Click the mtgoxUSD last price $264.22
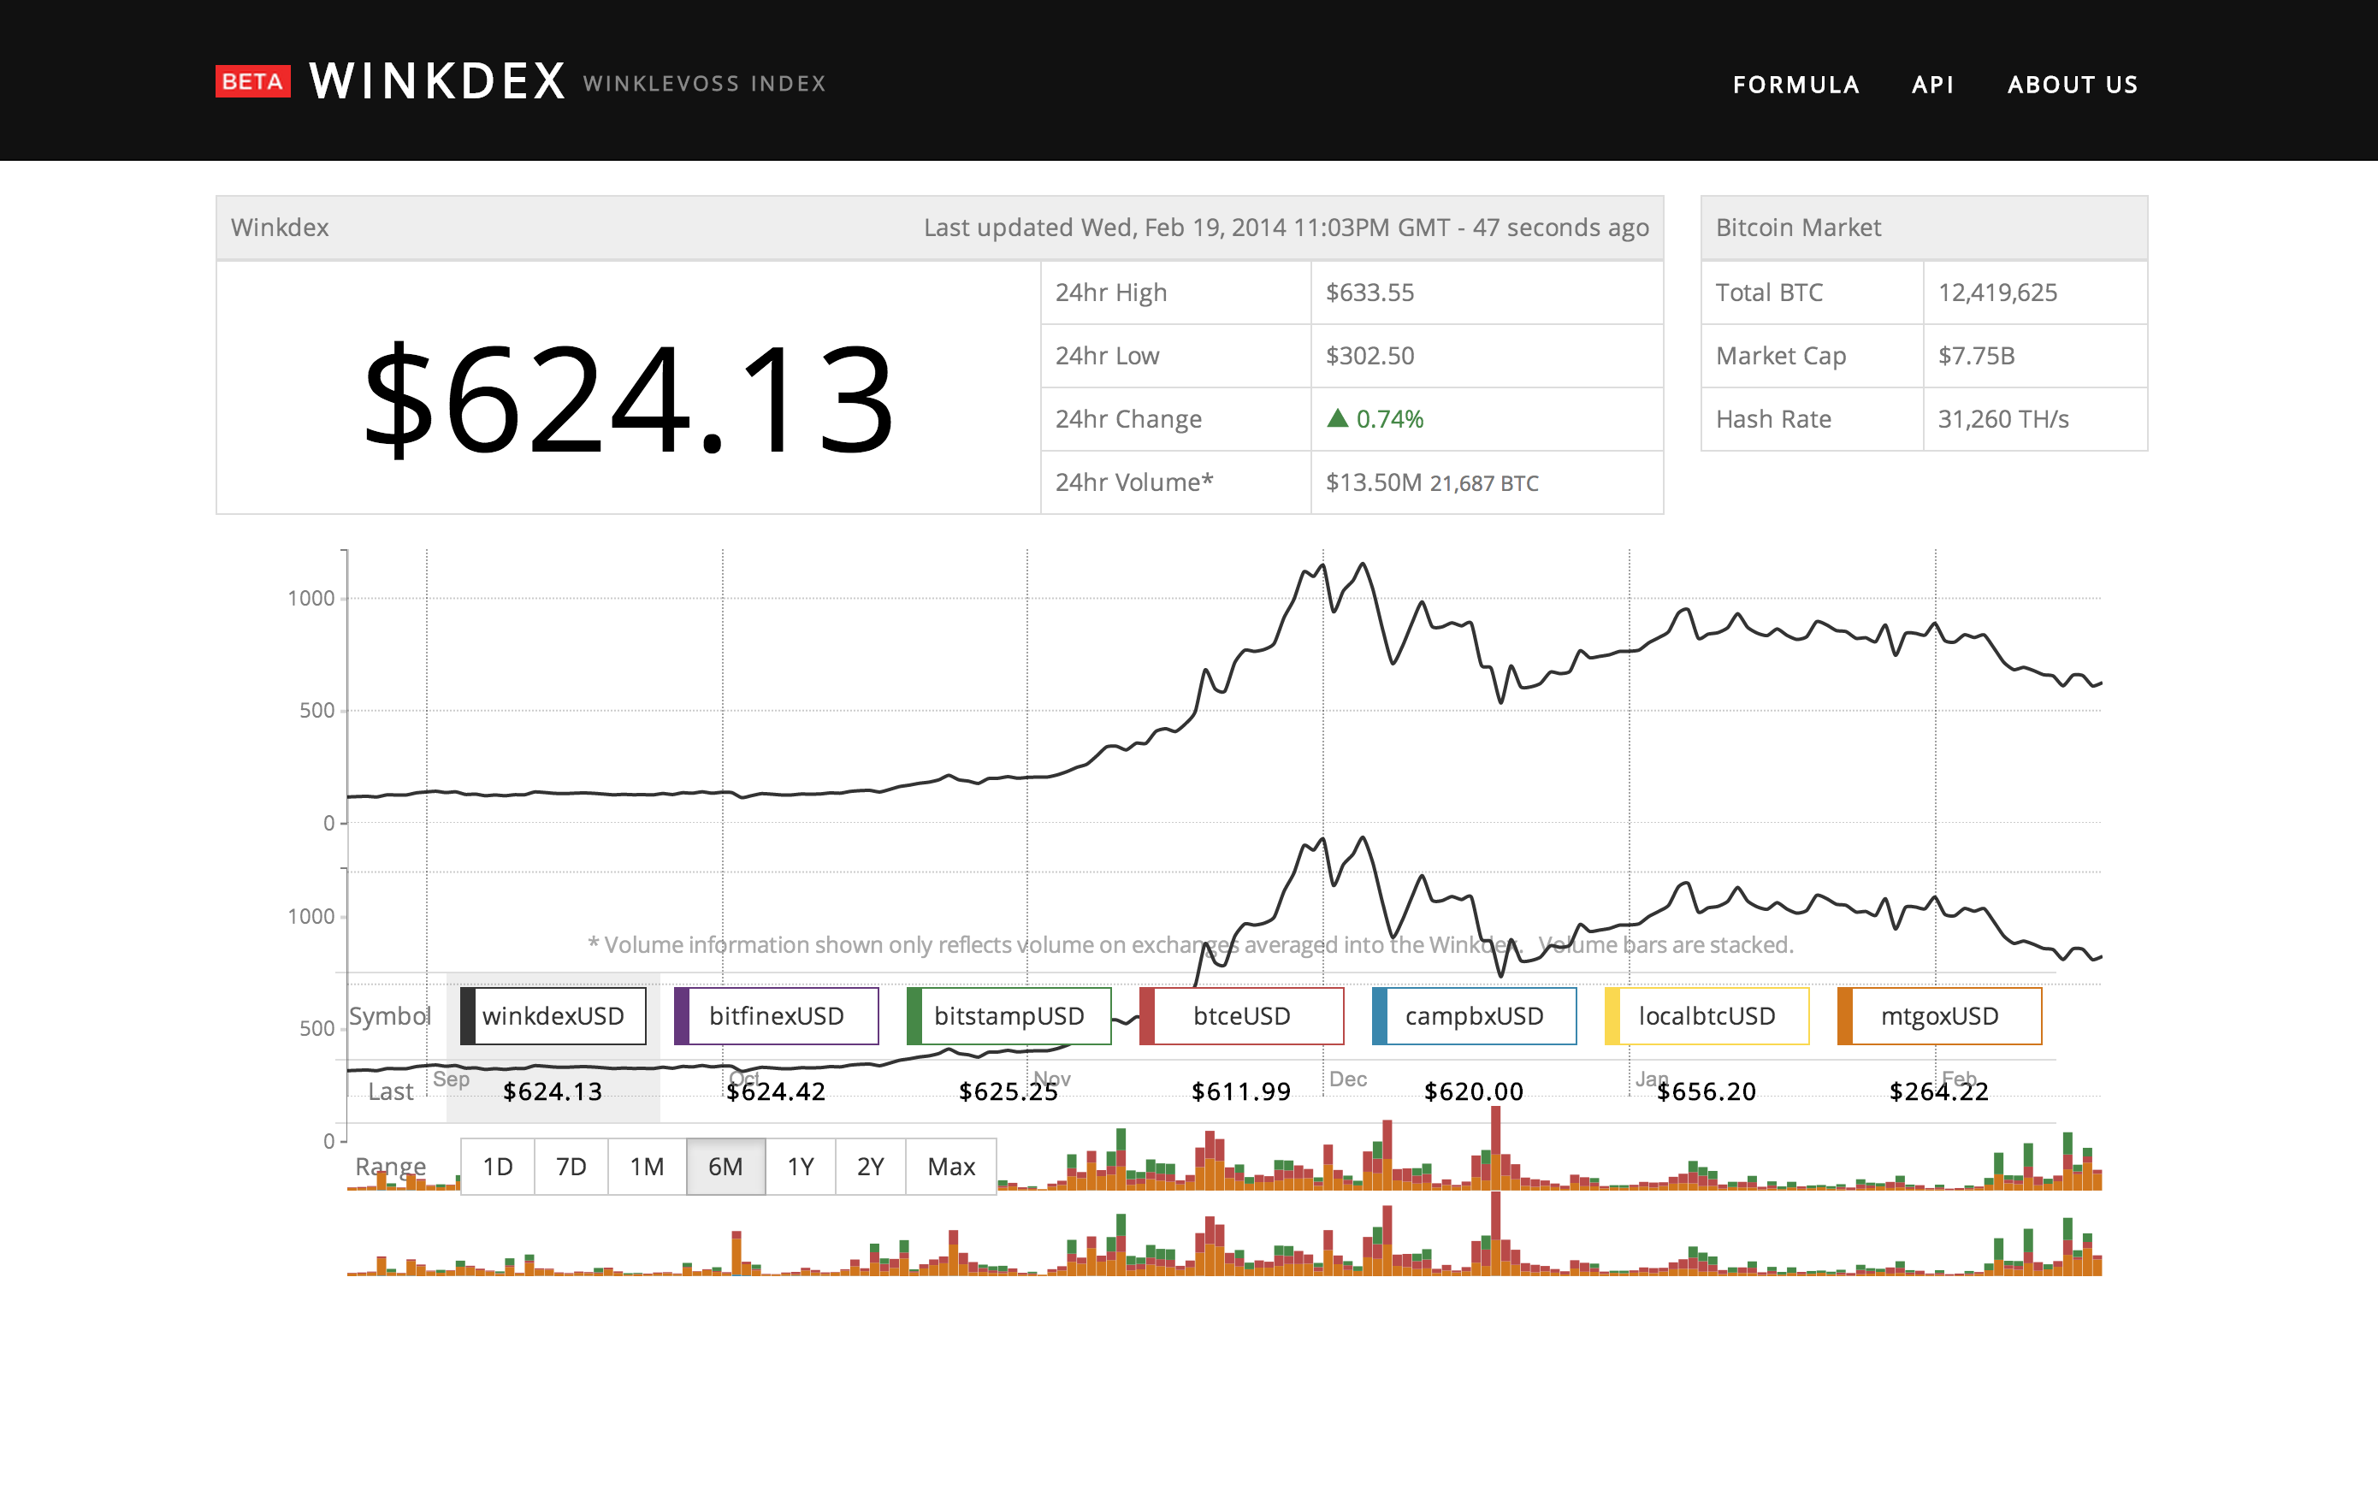The image size is (2378, 1490). 1938,1092
